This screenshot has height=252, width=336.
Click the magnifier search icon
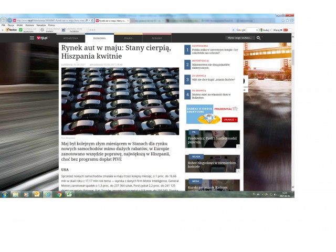pyautogui.click(x=258, y=38)
